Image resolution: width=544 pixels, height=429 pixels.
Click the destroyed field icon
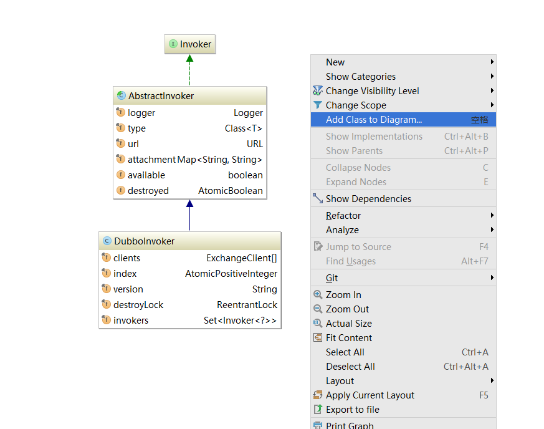120,190
